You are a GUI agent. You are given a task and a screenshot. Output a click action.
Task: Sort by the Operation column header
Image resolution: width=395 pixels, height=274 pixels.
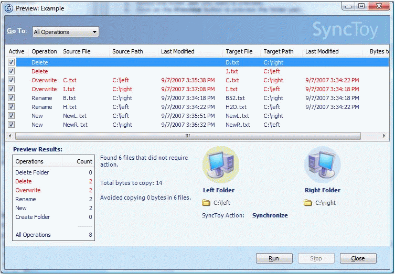pyautogui.click(x=45, y=51)
